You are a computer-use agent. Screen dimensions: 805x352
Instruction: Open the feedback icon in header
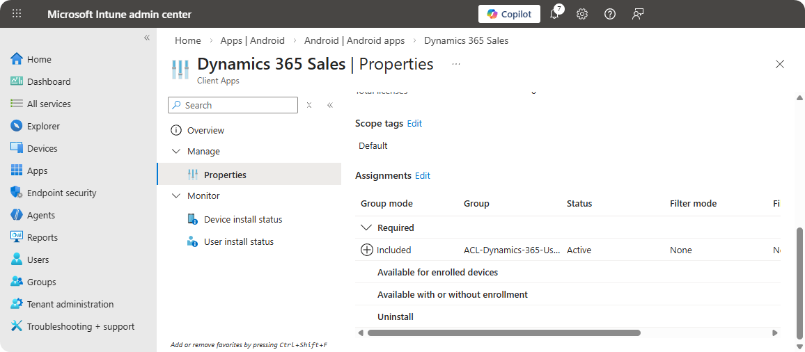[637, 14]
